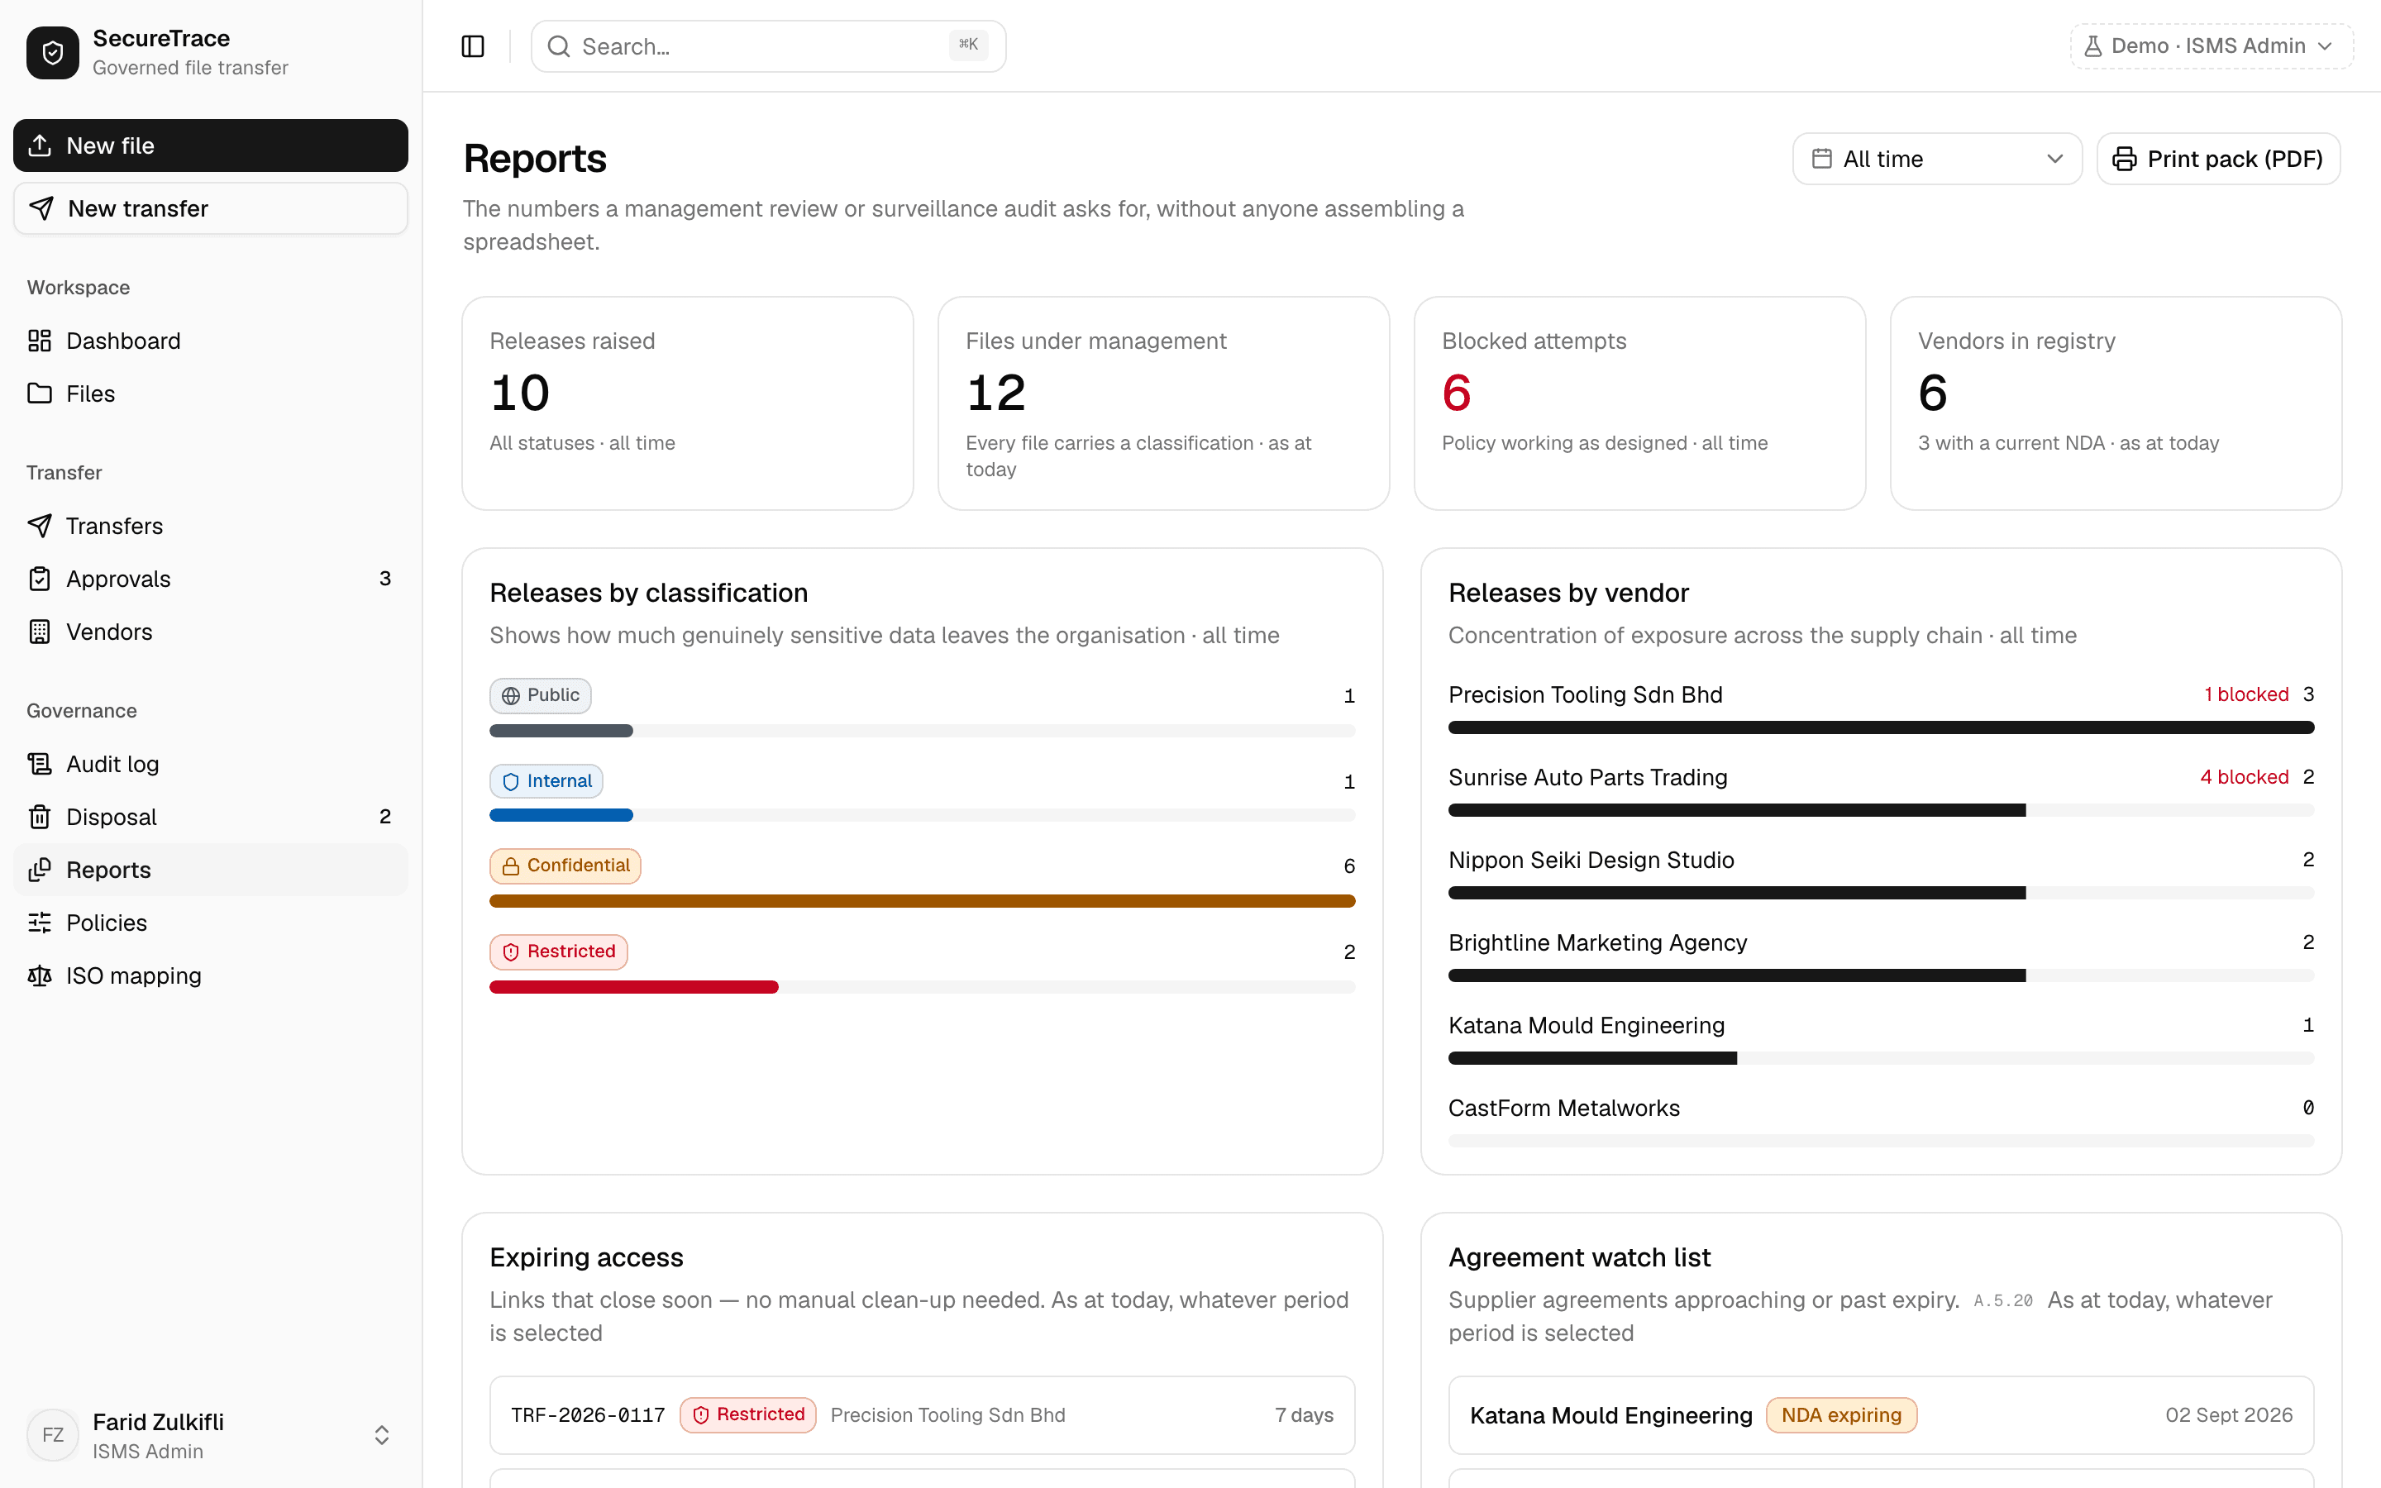The width and height of the screenshot is (2381, 1488).
Task: Click the Confidential progress bar
Action: tap(922, 900)
